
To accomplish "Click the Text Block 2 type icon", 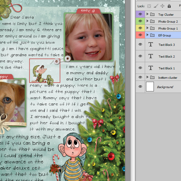I will pos(151,56).
